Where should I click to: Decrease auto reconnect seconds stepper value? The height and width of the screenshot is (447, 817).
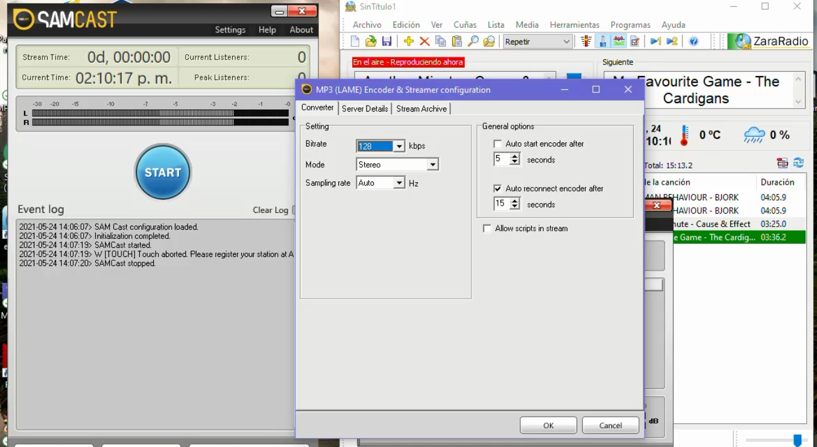(x=514, y=207)
